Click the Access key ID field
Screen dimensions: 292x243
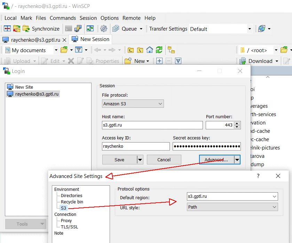tap(136, 146)
